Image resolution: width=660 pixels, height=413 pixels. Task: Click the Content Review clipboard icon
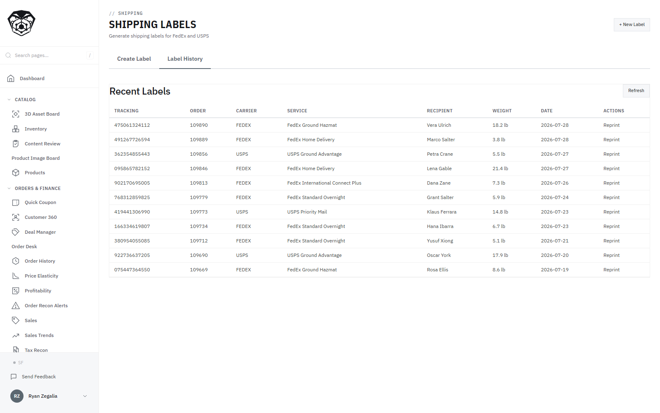point(16,144)
